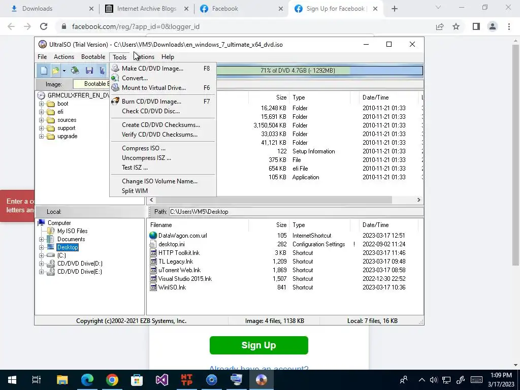Click the Open CD/DVD toolbar icon

[x=75, y=70]
